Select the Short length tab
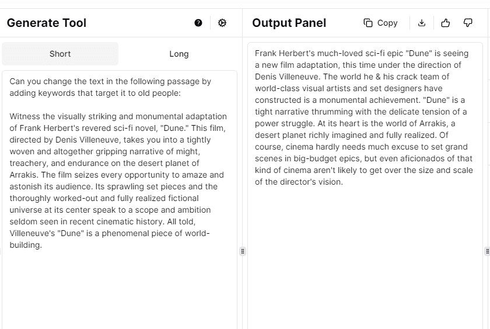 (60, 54)
